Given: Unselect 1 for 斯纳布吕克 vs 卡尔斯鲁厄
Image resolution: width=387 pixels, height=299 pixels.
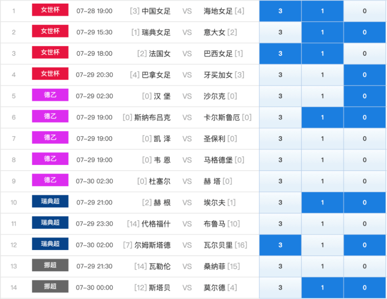Looking at the screenshot, I should point(322,117).
